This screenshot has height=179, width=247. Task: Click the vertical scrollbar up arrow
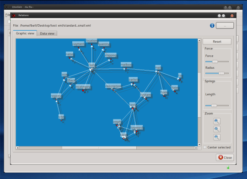[199, 40]
